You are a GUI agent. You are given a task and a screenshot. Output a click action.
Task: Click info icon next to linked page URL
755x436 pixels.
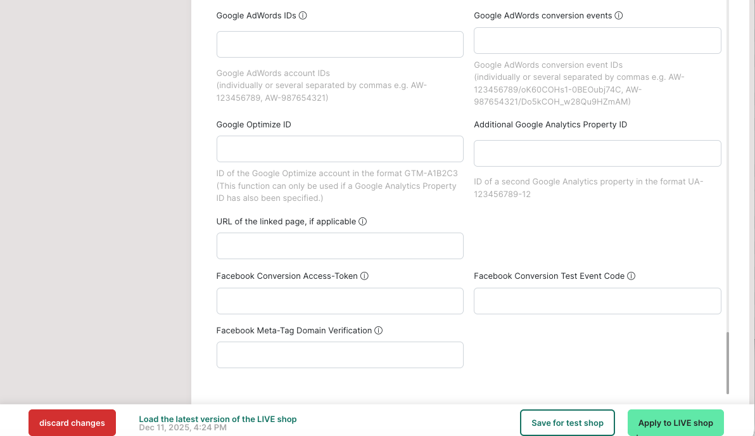click(363, 222)
